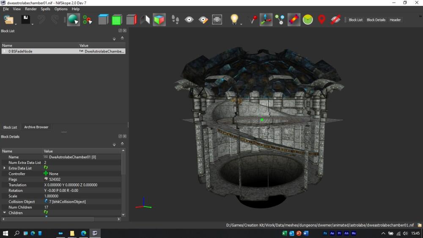Toggle the crossed-out eye hidden icon
This screenshot has height=238, width=423.
(x=335, y=20)
